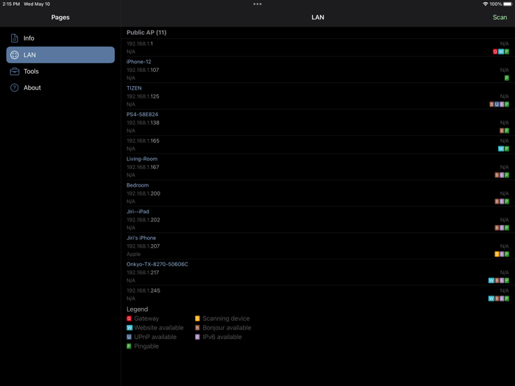
Task: Click IP address 192.168.1.217
Action: coord(143,273)
